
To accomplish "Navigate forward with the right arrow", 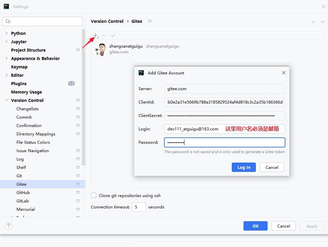I will [x=322, y=21].
